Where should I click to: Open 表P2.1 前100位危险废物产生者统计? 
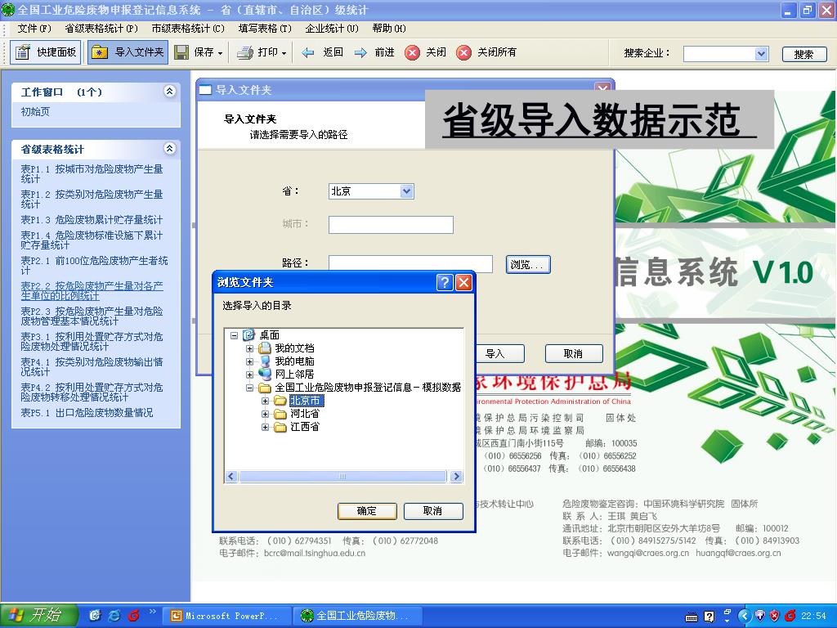tap(95, 266)
